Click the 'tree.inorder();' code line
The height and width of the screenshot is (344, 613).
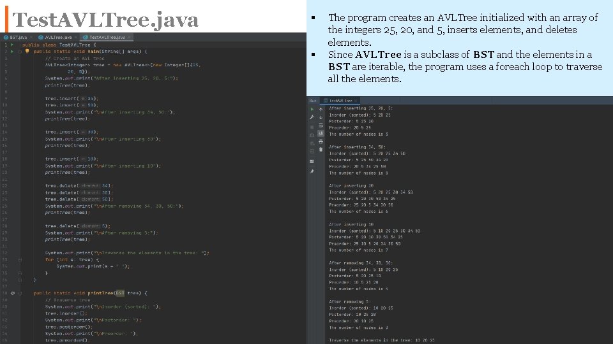[66, 313]
